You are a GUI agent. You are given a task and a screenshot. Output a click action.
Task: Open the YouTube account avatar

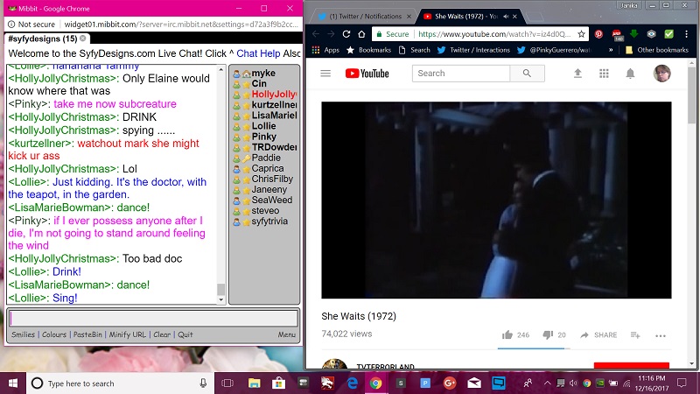tap(662, 74)
